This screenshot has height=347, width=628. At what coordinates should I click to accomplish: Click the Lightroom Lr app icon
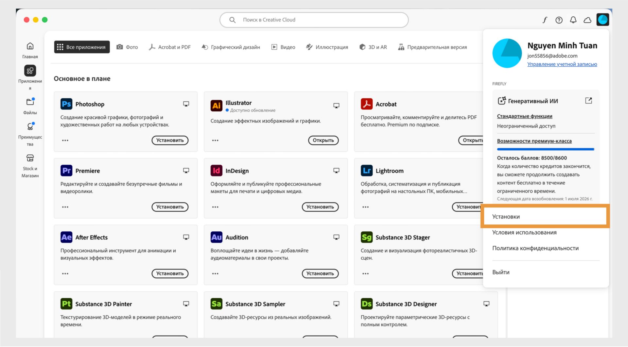point(367,171)
